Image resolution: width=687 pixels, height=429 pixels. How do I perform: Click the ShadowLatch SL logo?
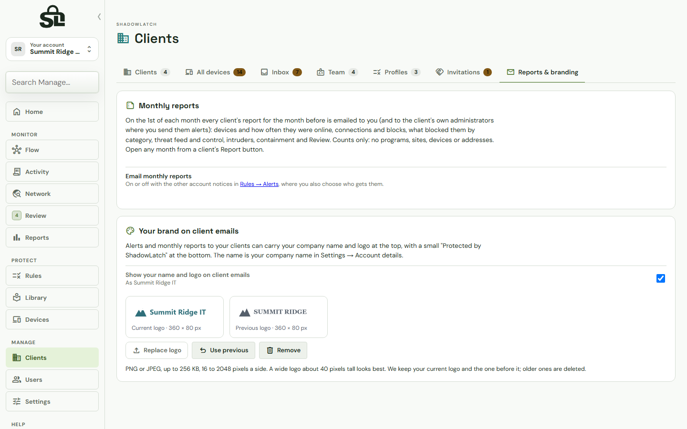(52, 17)
